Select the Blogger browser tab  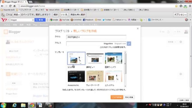[14, 2]
